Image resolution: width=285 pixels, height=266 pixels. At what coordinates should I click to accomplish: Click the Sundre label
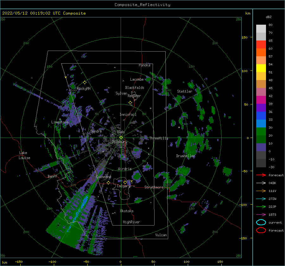click(96, 131)
